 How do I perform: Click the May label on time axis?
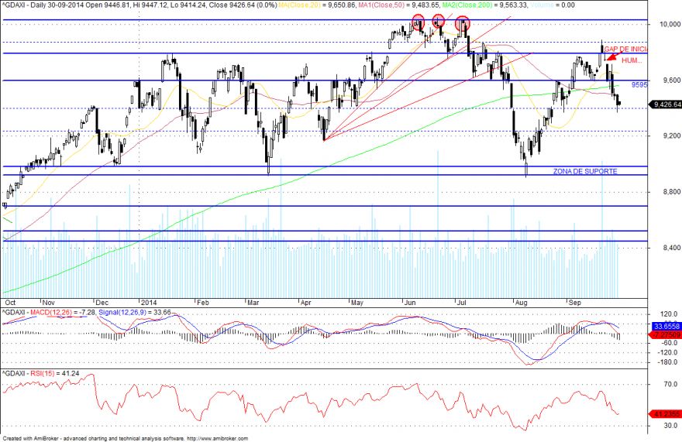click(x=357, y=303)
